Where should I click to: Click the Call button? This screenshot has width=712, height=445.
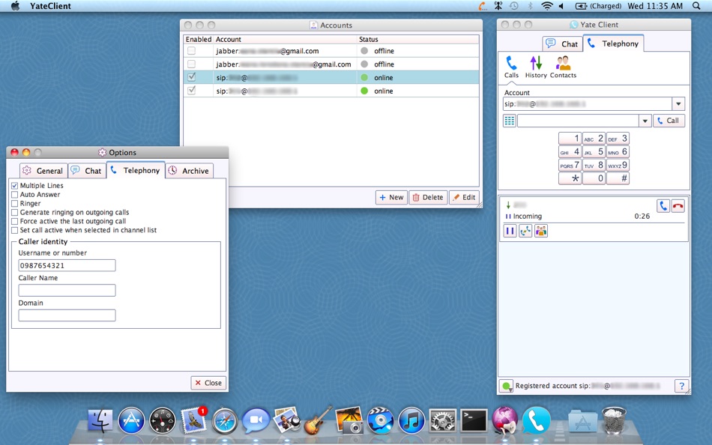tap(669, 121)
